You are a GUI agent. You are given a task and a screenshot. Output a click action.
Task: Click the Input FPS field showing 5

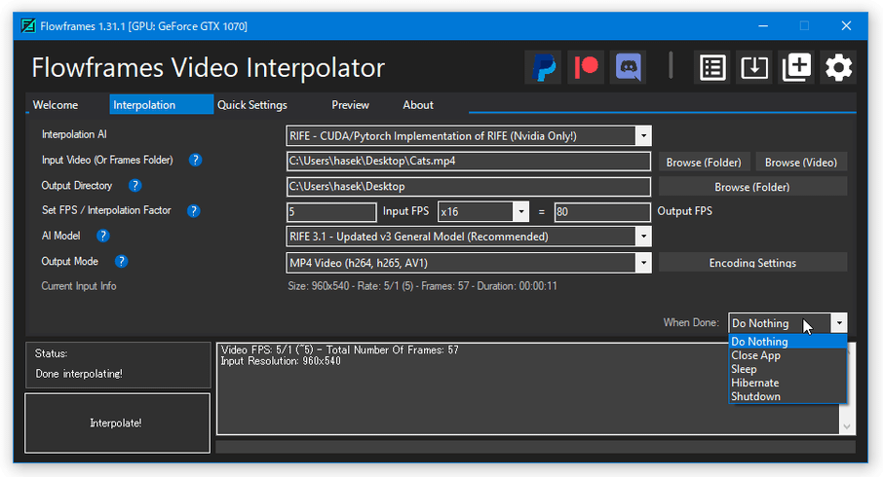pos(331,212)
